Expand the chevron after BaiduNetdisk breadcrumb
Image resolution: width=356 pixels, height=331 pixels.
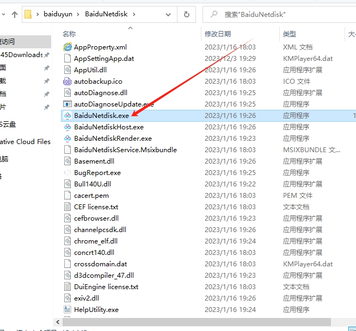134,15
